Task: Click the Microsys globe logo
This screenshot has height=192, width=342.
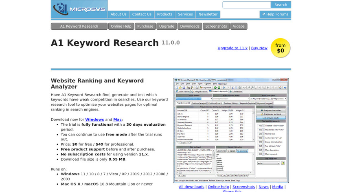Action: (x=60, y=9)
